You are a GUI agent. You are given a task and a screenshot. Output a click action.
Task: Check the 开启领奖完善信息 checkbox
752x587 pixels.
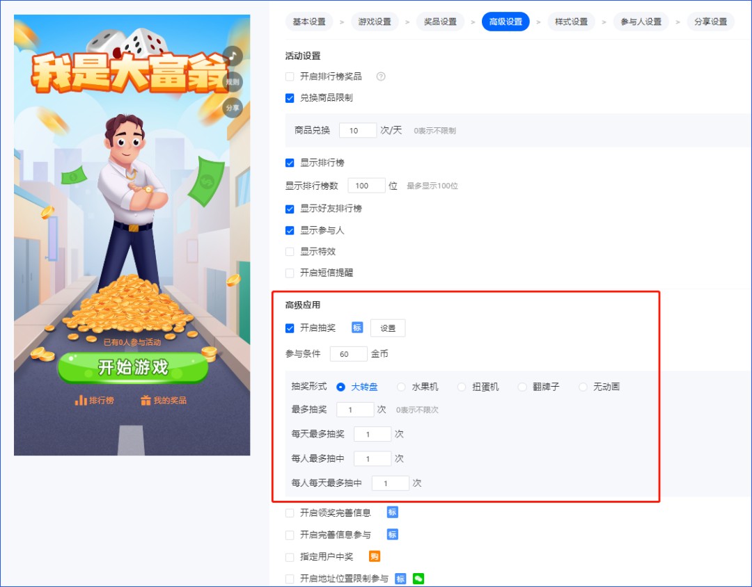(x=290, y=513)
